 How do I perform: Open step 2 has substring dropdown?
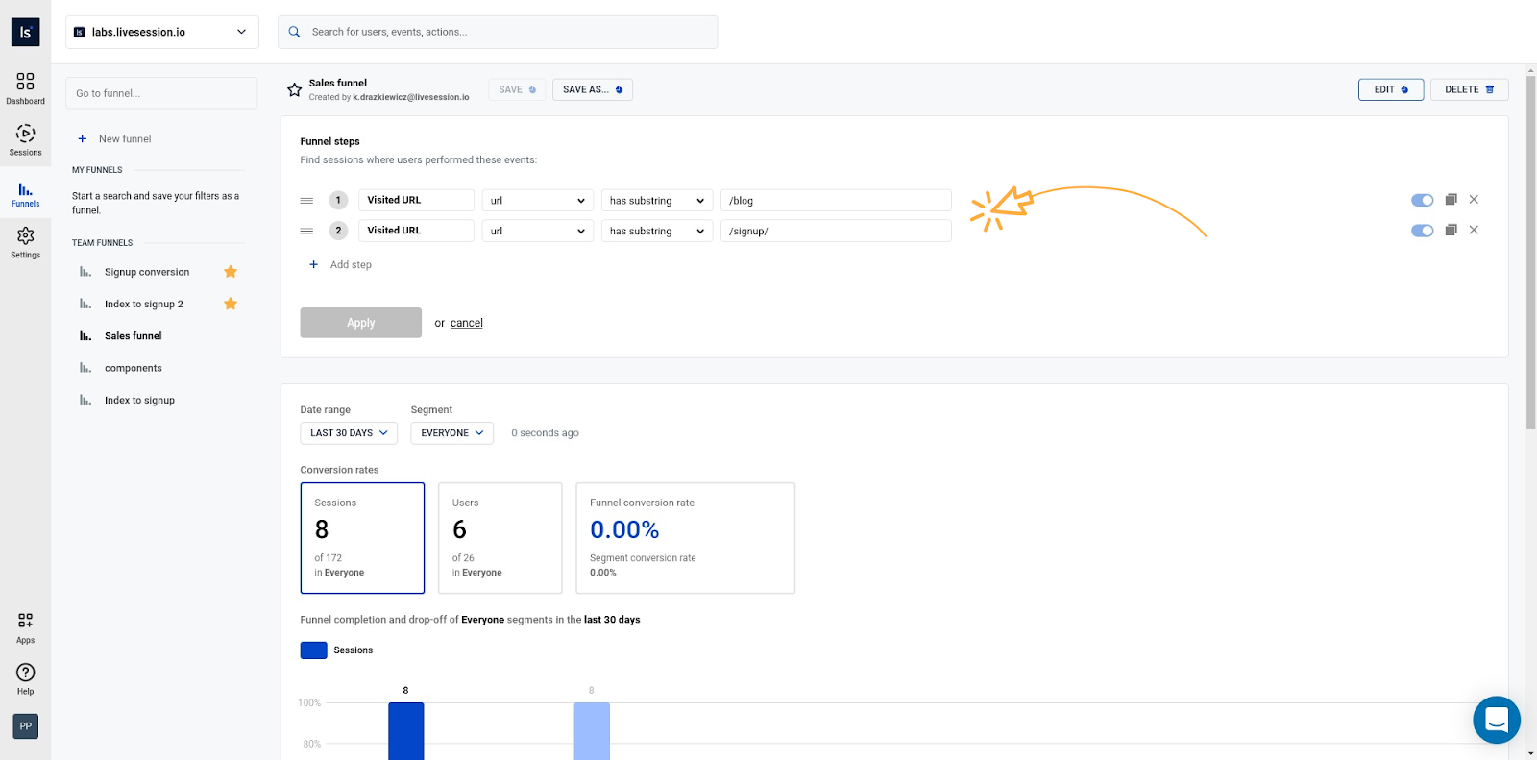tap(657, 231)
